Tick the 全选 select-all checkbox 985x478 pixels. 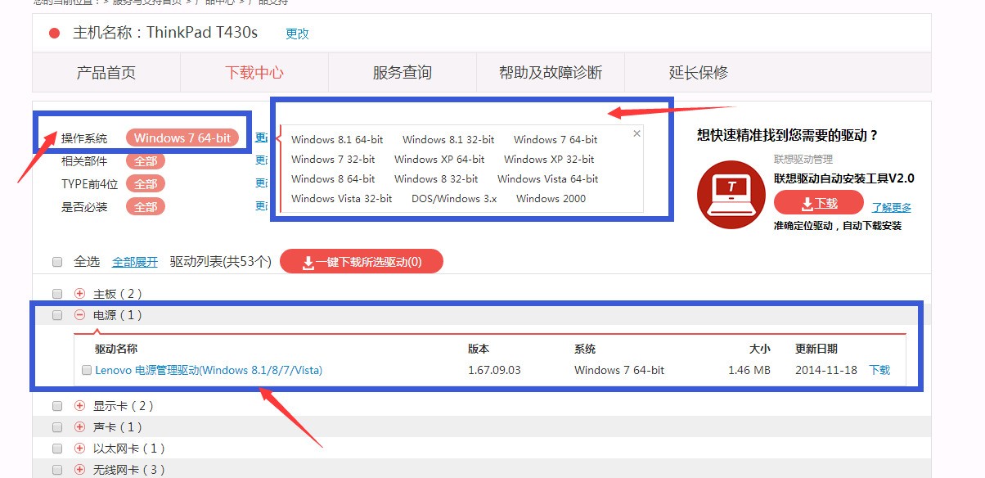click(57, 262)
